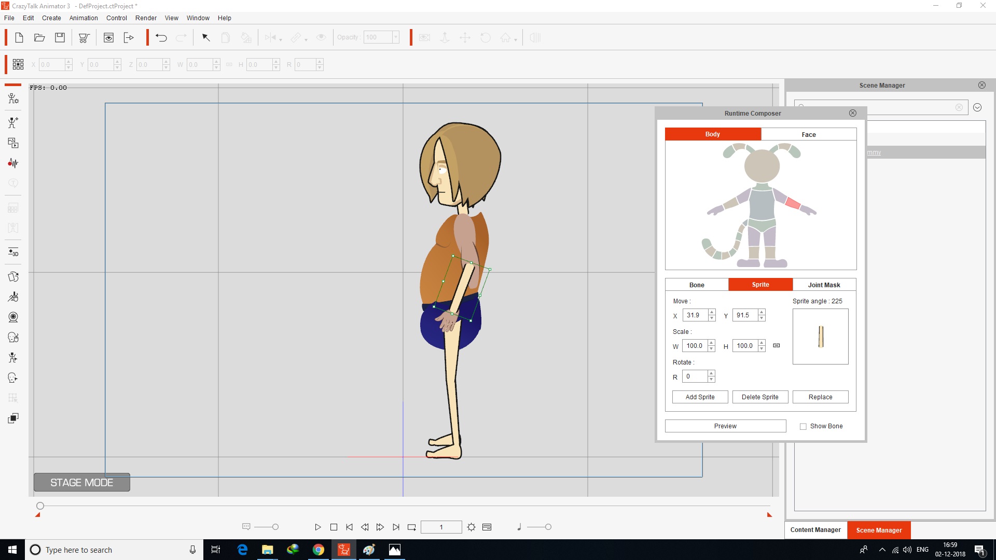Show hidden system tray icons chevron

point(882,550)
